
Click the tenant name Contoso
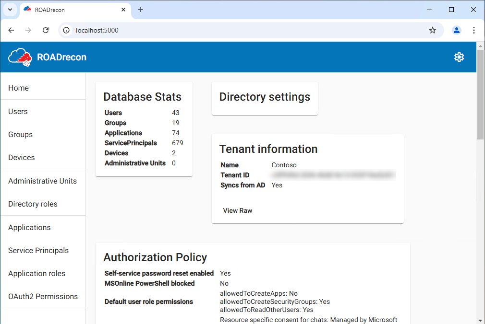point(284,165)
